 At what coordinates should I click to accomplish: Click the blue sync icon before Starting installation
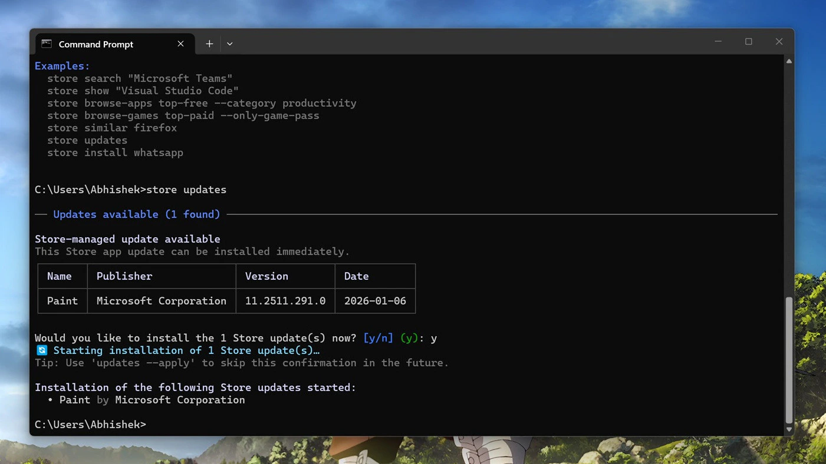[x=41, y=350]
